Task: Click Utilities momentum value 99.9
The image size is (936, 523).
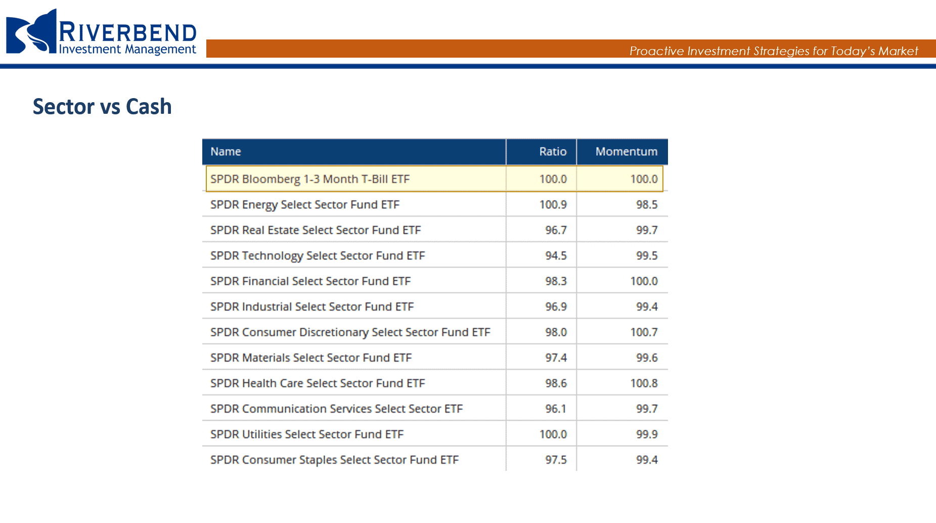Action: coord(647,434)
